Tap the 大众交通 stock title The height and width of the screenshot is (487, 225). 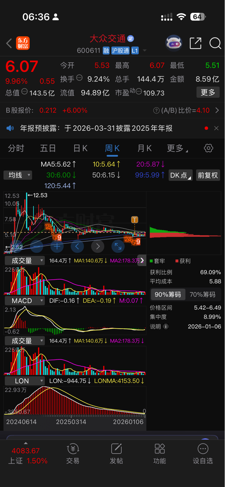point(108,38)
